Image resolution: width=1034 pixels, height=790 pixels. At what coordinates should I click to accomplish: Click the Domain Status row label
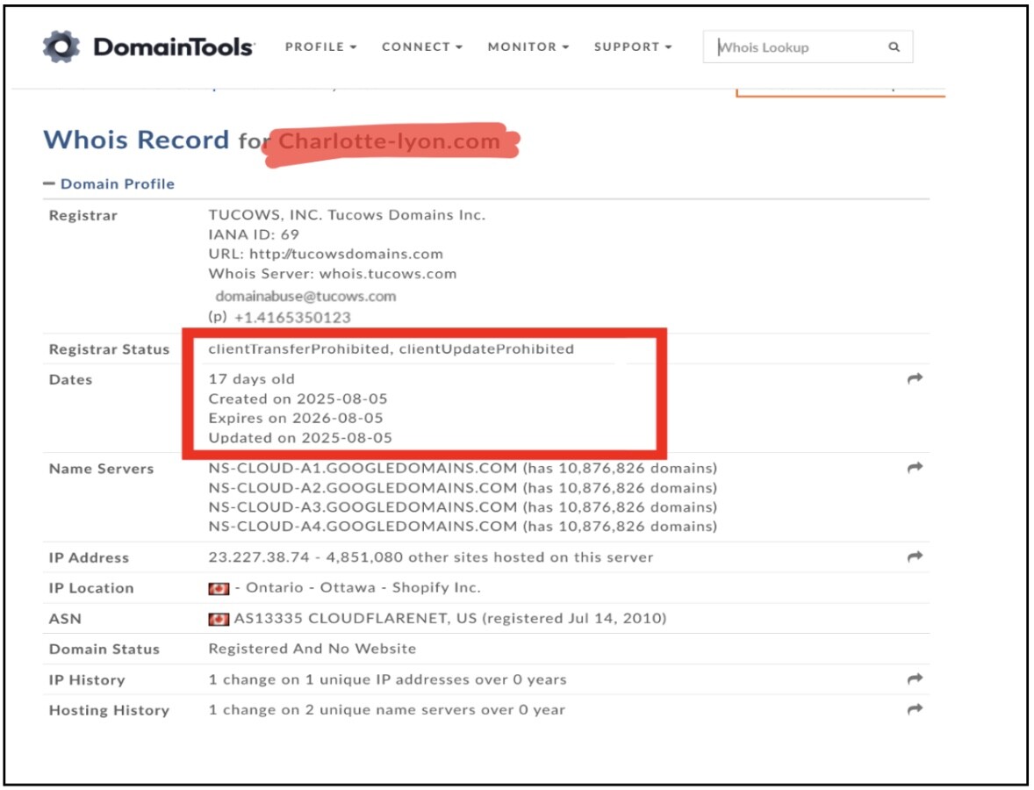104,650
